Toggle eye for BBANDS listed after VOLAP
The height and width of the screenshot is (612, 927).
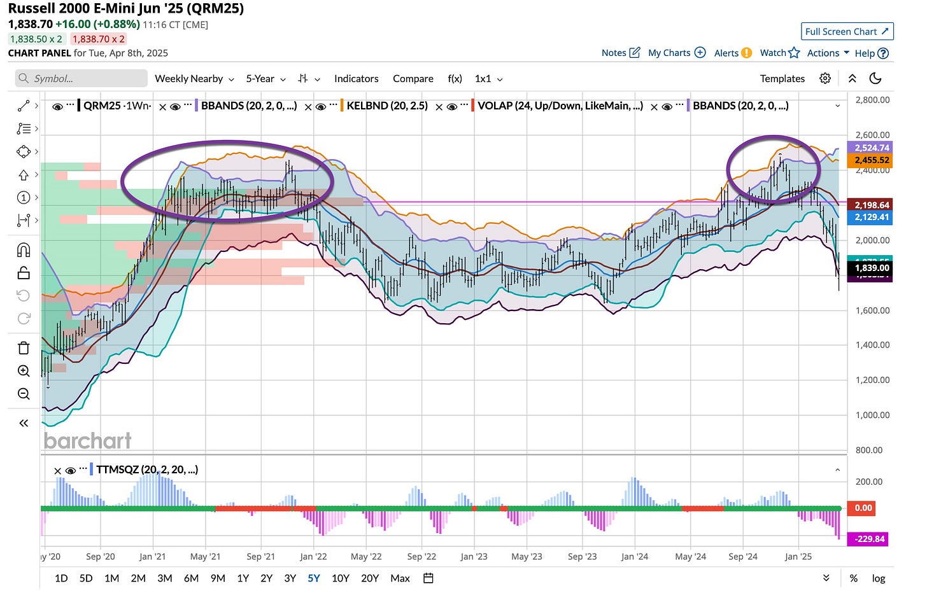[667, 107]
